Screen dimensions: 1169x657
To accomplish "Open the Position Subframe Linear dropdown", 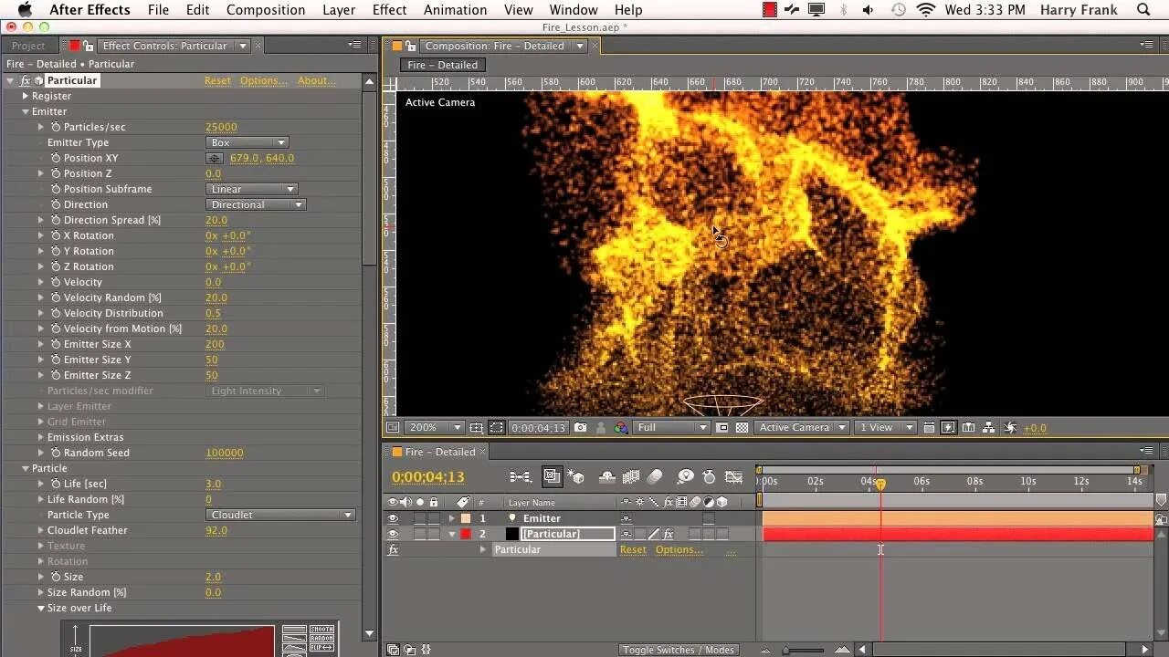I will 252,189.
